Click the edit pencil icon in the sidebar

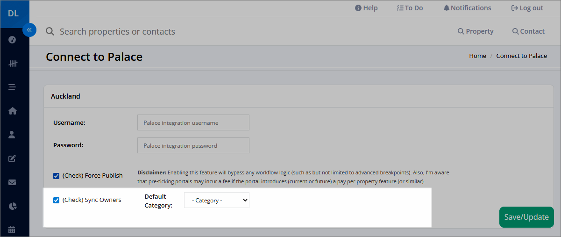pyautogui.click(x=13, y=158)
